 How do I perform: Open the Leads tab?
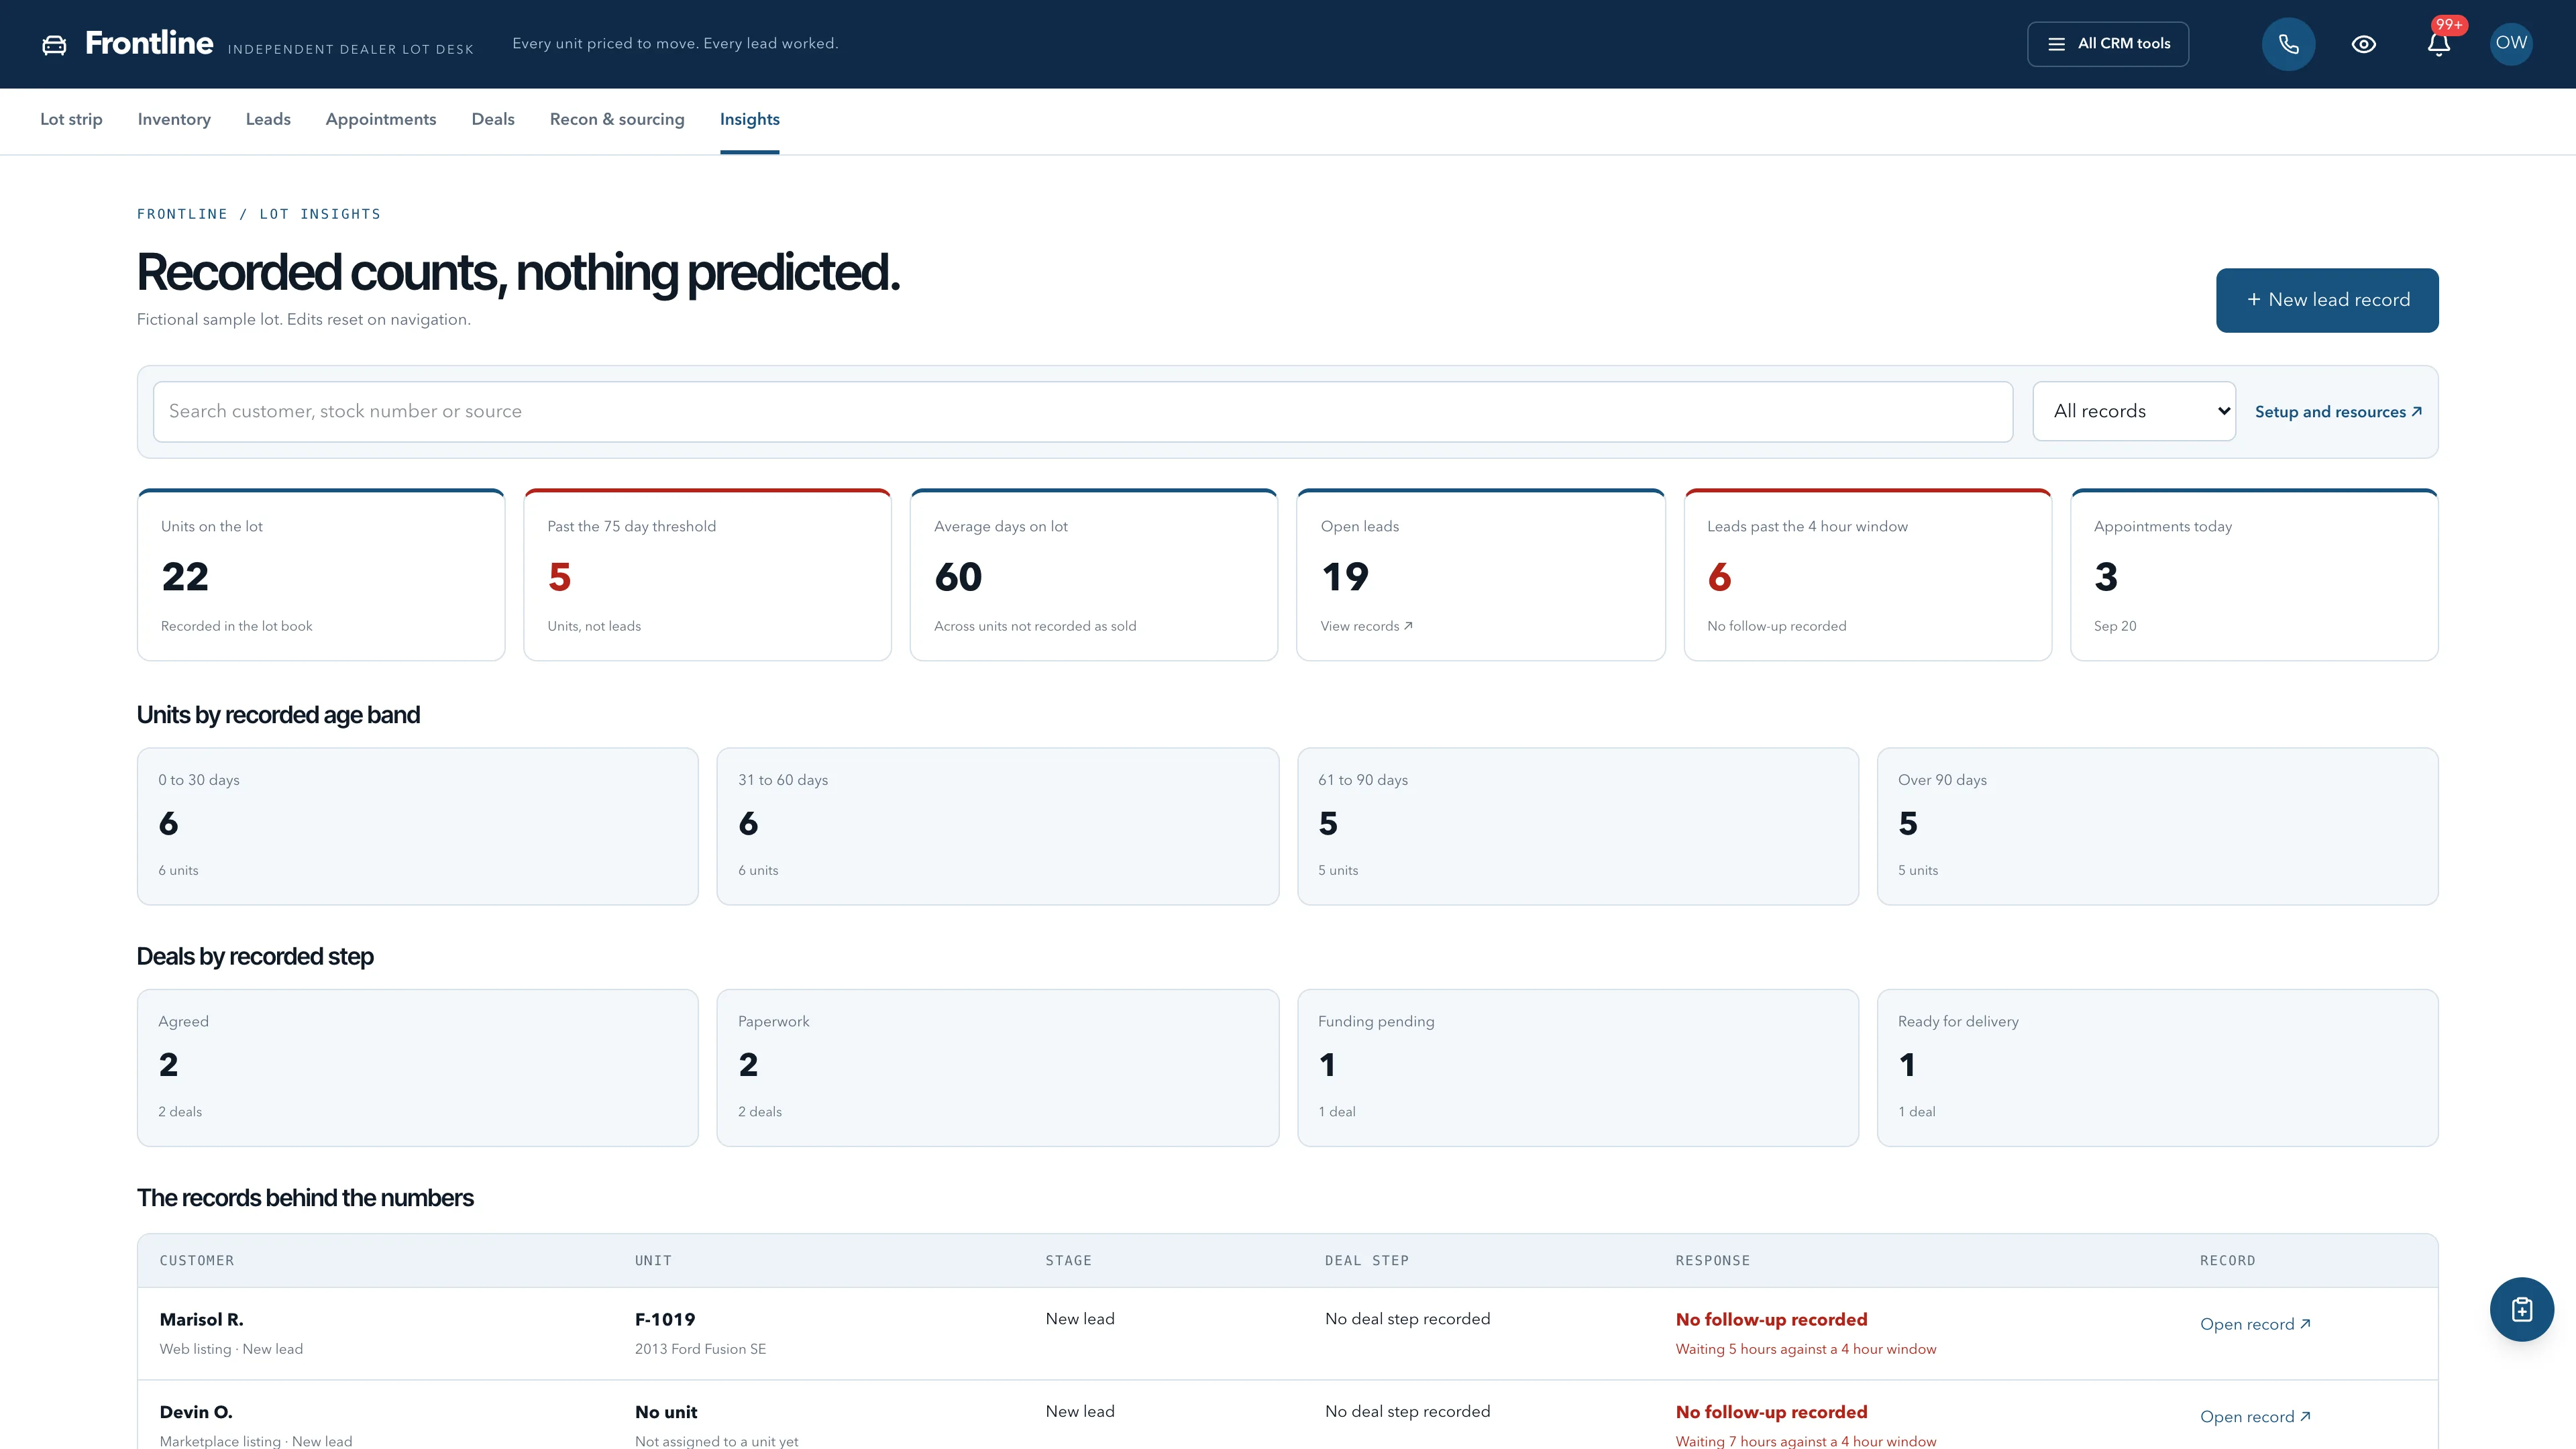click(x=268, y=119)
